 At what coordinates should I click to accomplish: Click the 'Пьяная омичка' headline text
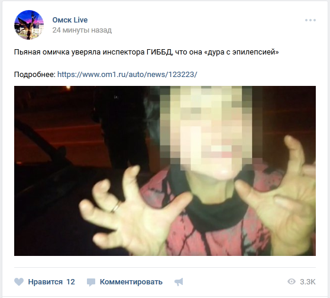pyautogui.click(x=41, y=52)
